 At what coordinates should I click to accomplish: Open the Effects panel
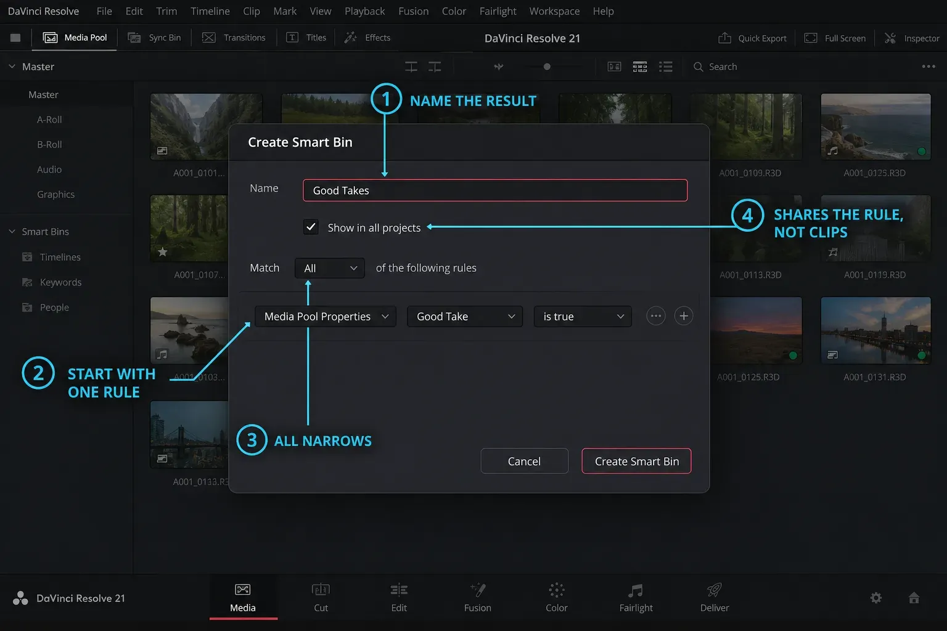tap(367, 38)
